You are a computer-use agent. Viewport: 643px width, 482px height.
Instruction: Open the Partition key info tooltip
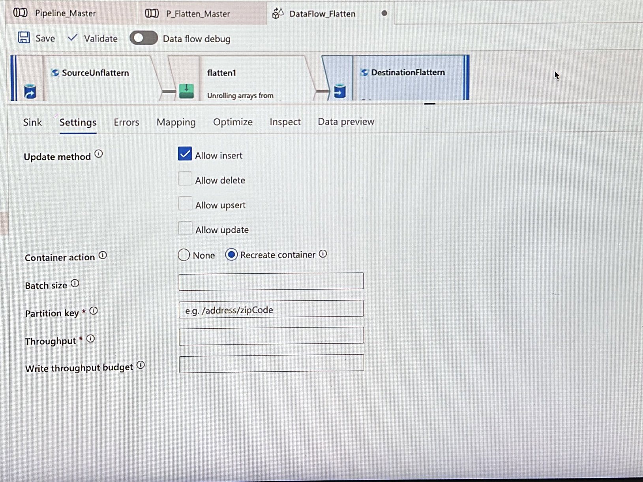[x=94, y=311]
